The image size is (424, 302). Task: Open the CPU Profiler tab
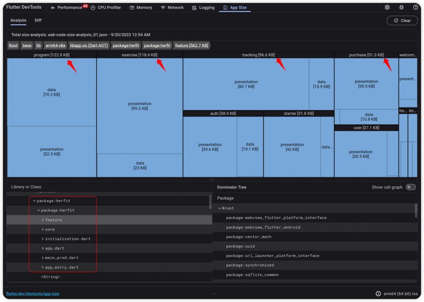pos(106,7)
